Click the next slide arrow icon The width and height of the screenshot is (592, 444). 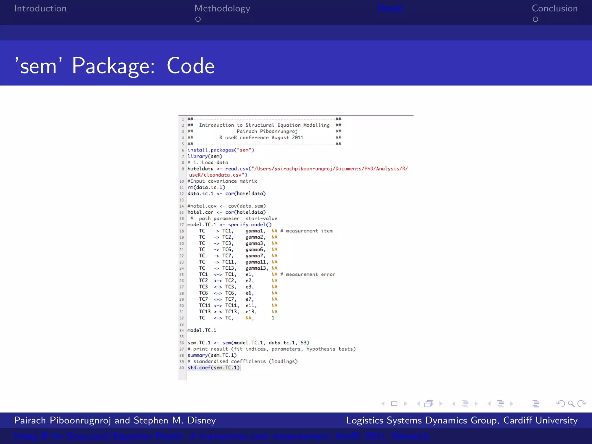[x=405, y=404]
